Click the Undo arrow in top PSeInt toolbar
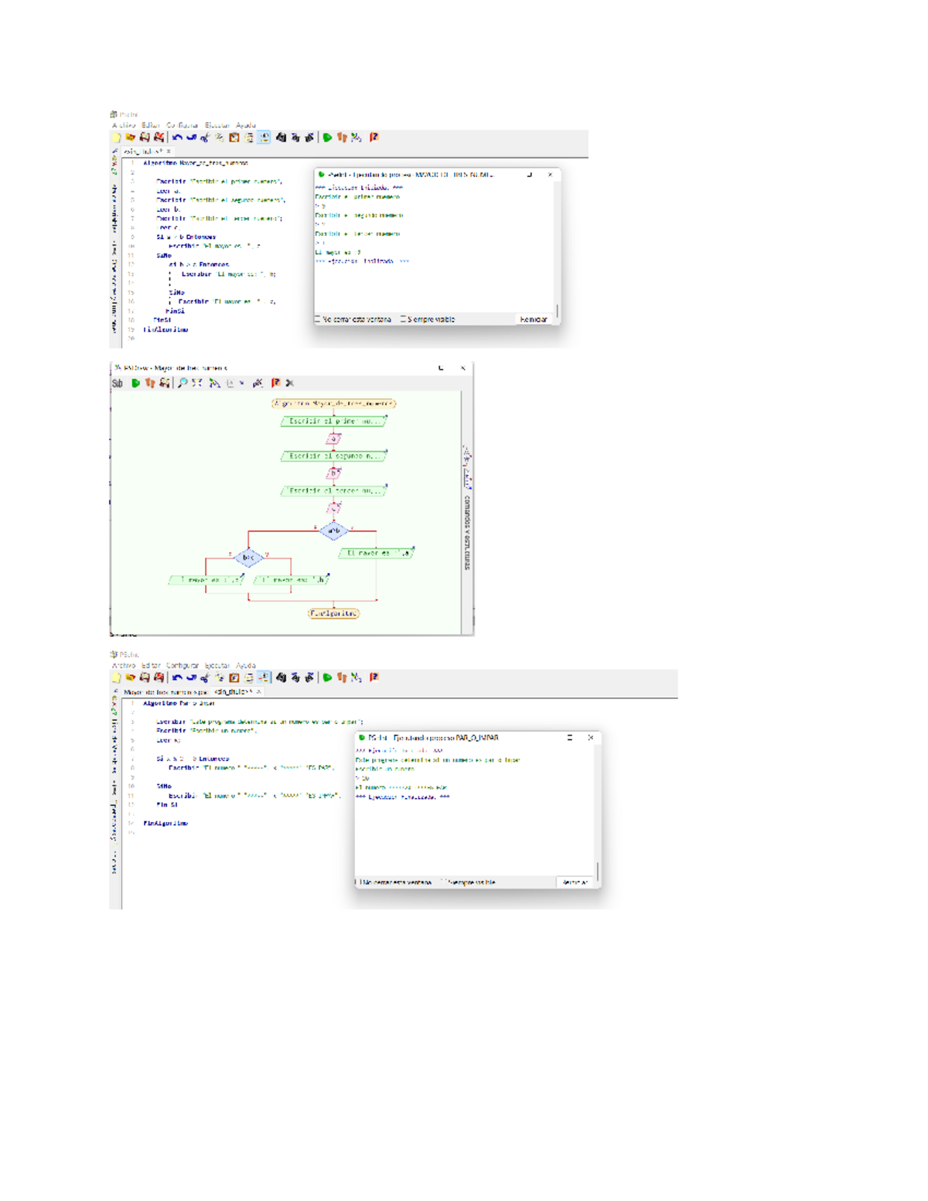This screenshot has height=1201, width=928. click(177, 138)
